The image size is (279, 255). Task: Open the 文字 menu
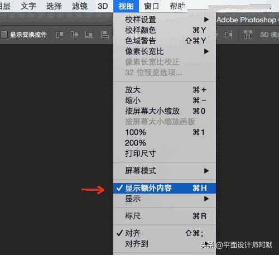[28, 6]
